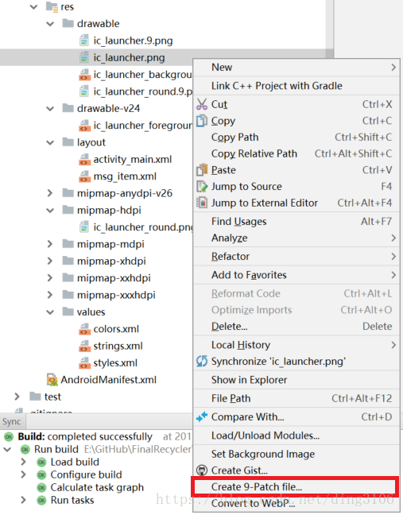Expand the test folder
403x515 pixels.
pos(17,397)
